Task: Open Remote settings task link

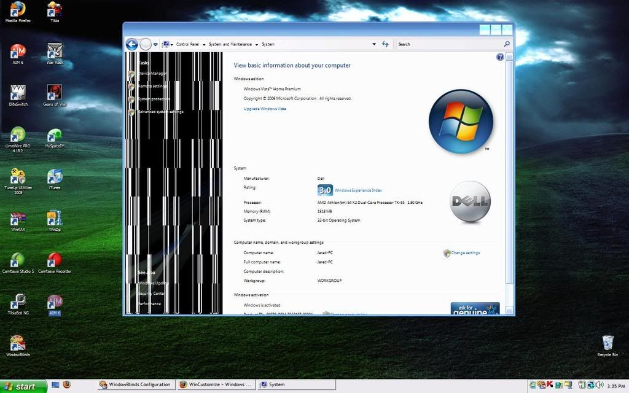Action: [x=152, y=86]
